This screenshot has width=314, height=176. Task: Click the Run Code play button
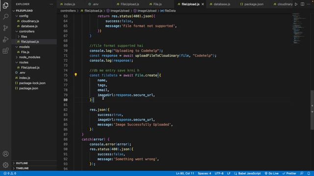(x=296, y=4)
